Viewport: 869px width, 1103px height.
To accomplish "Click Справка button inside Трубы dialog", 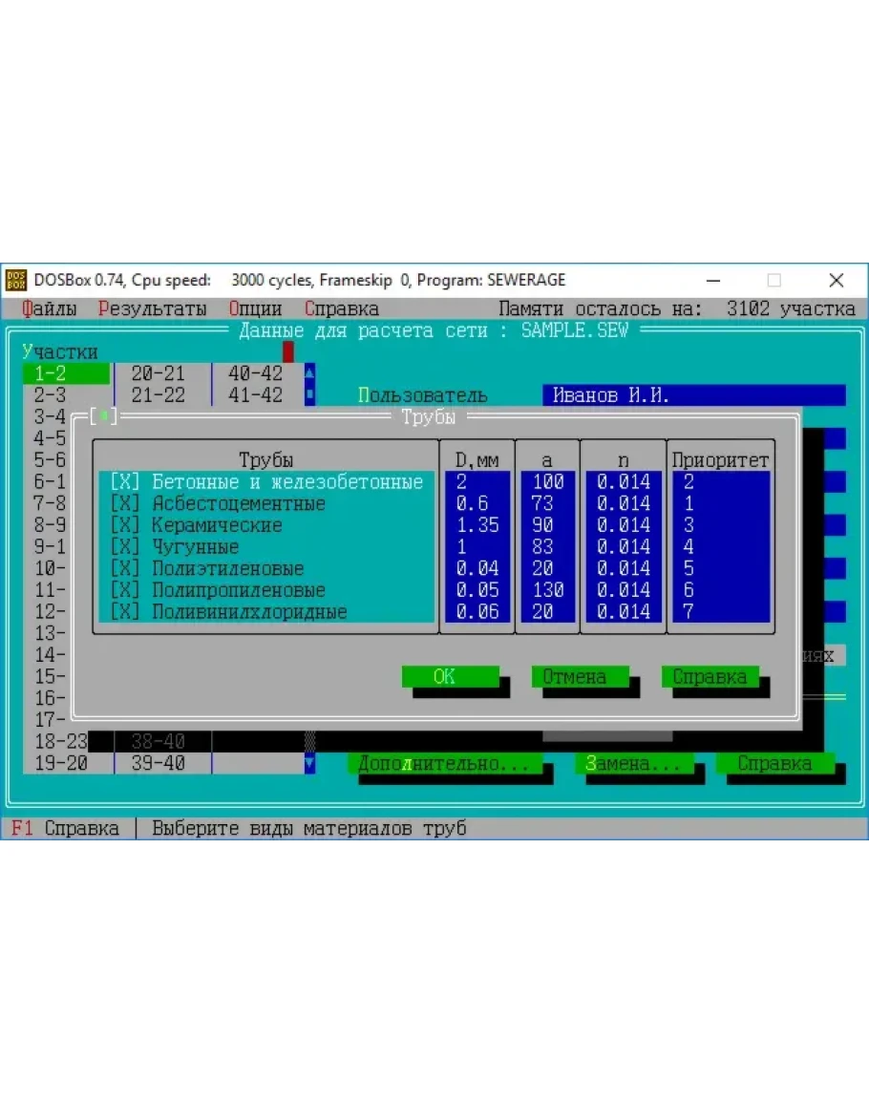I will click(x=709, y=677).
